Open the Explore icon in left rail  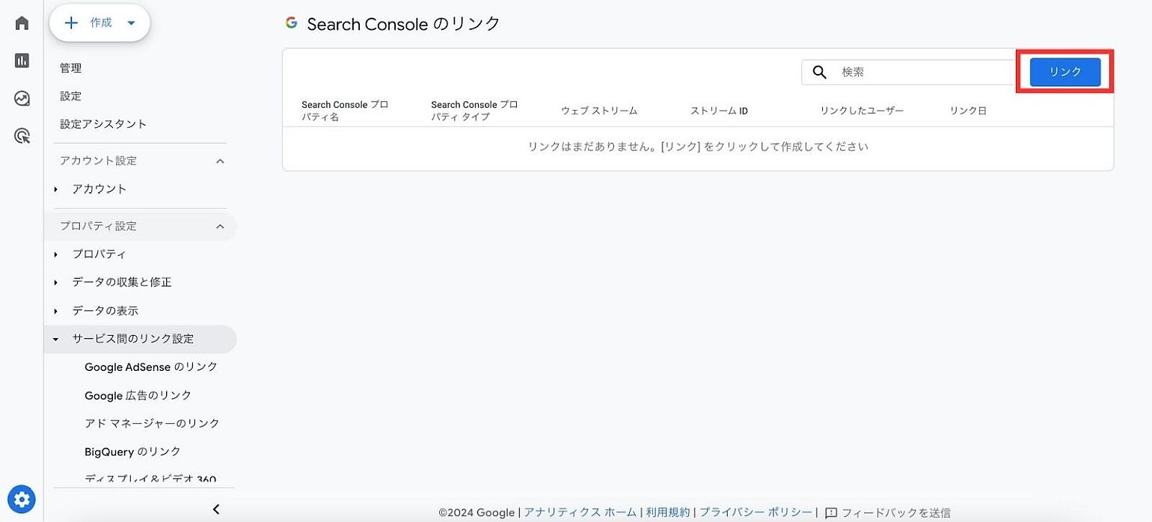pos(22,98)
